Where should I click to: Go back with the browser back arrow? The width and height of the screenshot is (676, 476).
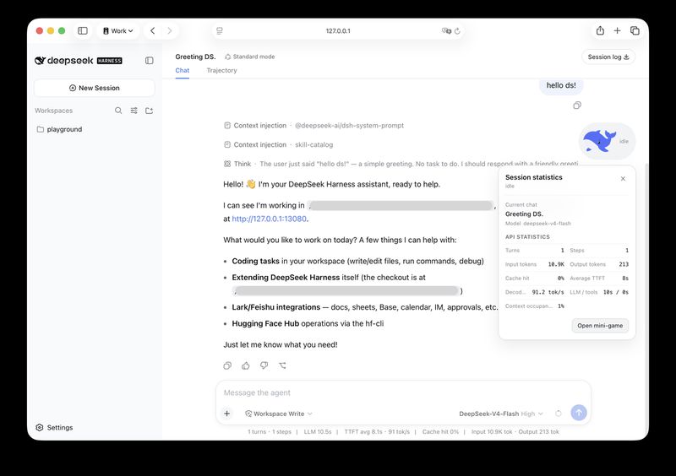tap(153, 30)
